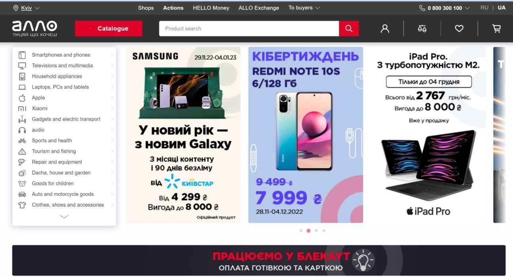Expand more categories with the down chevron
Viewport: 513px width, 277px height.
(64, 216)
